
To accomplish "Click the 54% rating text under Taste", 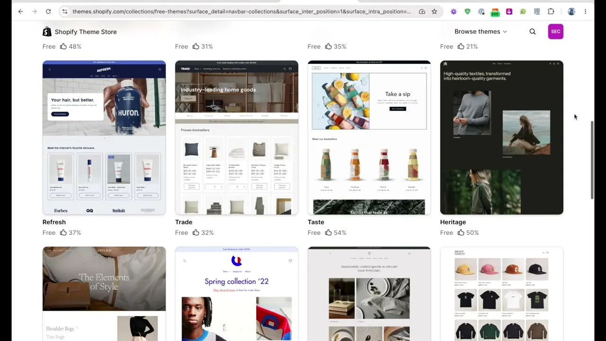I will [x=340, y=233].
